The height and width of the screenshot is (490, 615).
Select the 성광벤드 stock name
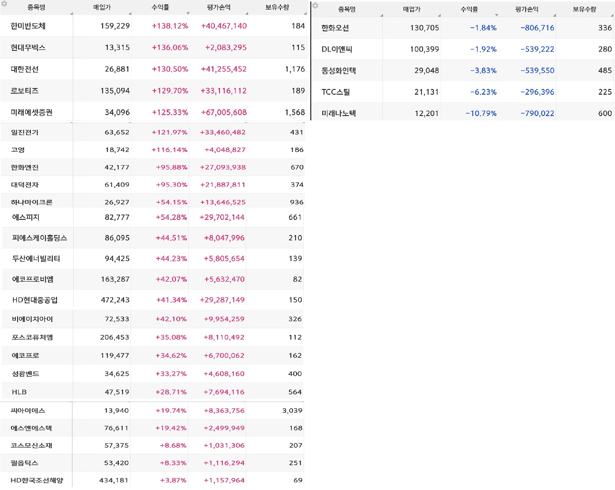pos(26,374)
